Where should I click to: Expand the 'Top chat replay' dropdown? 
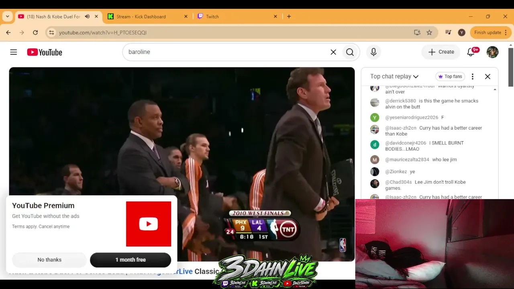(394, 76)
